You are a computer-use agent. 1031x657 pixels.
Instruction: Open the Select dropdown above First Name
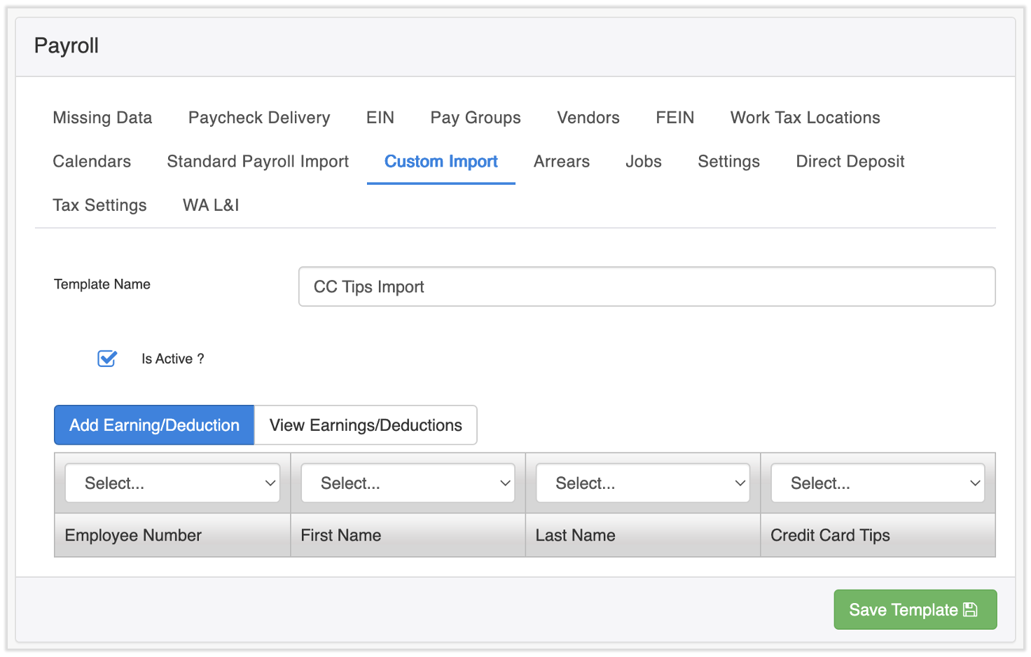pyautogui.click(x=408, y=483)
